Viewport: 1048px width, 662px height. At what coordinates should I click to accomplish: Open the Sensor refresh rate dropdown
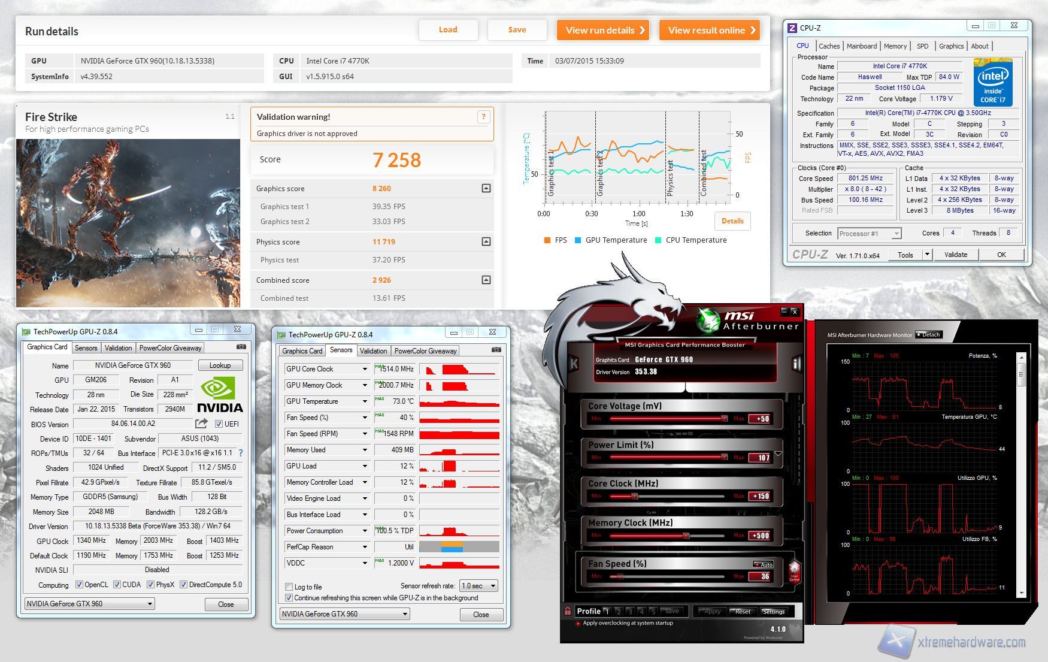click(478, 585)
